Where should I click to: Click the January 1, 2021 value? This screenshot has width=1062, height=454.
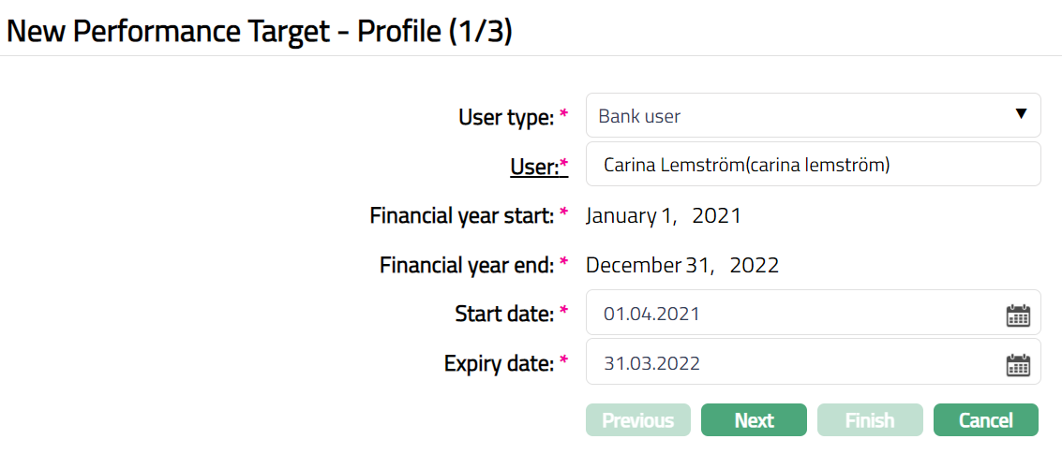click(664, 216)
